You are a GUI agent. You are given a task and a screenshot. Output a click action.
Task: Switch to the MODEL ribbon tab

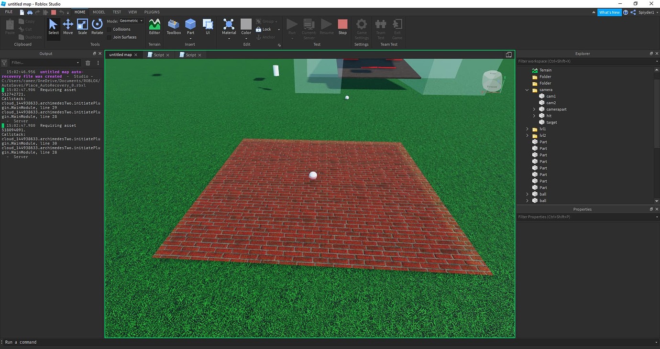tap(99, 12)
